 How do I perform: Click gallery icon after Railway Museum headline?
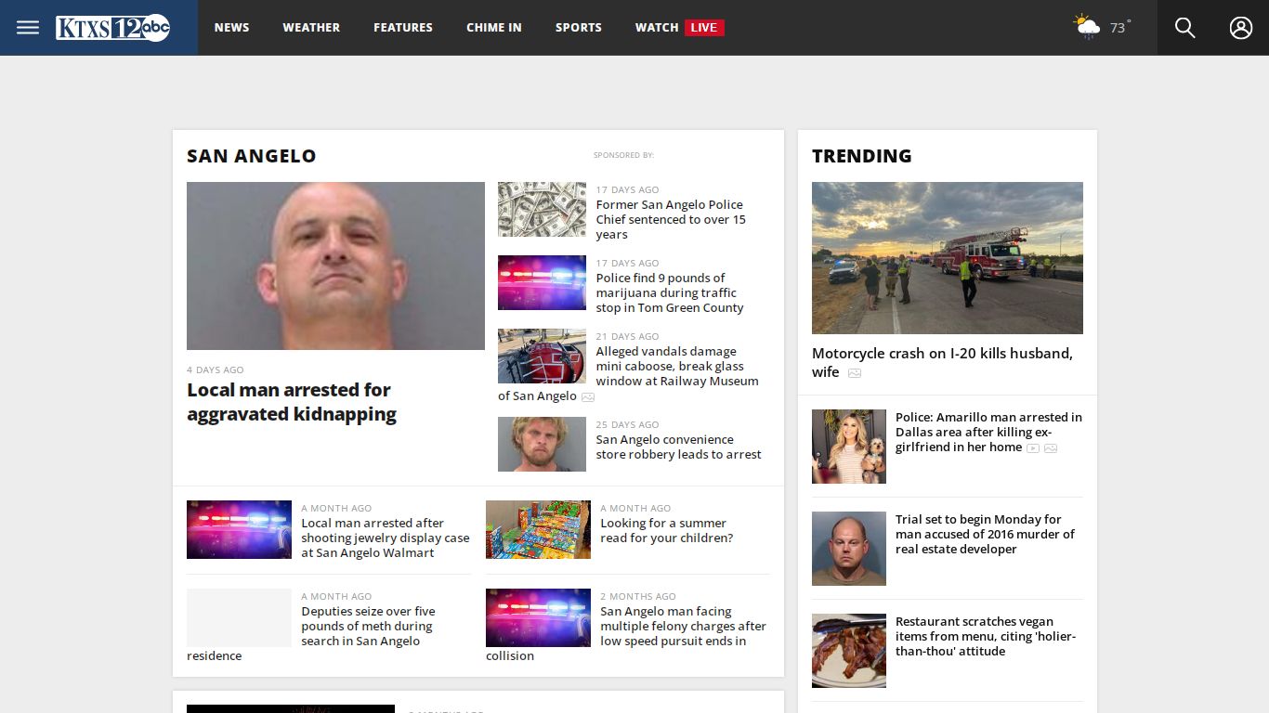pos(588,397)
